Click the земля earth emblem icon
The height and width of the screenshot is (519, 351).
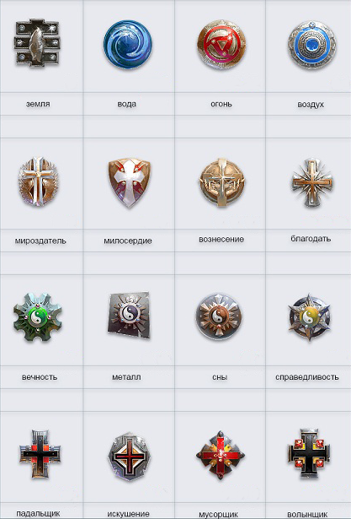pyautogui.click(x=37, y=43)
